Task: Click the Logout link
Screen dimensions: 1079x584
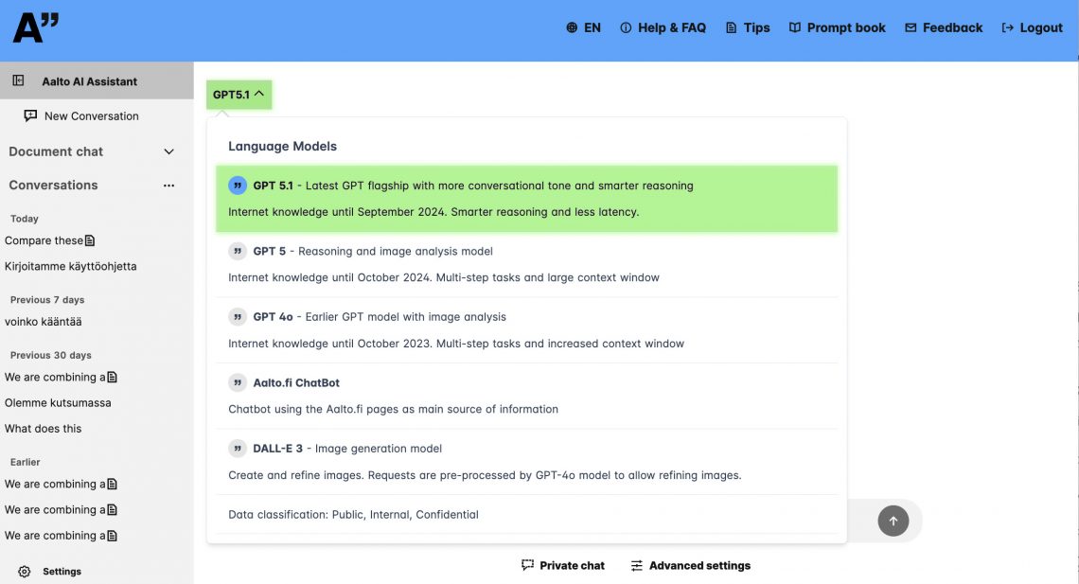Action: [x=1032, y=27]
